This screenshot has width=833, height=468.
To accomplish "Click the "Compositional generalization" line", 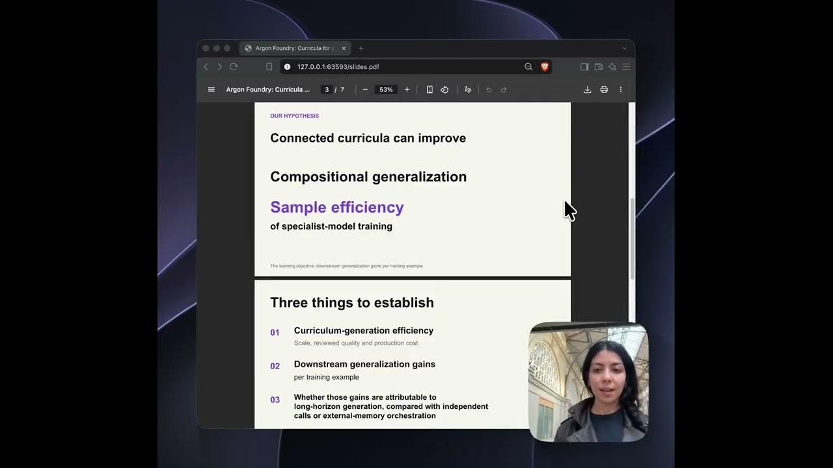I will (368, 177).
